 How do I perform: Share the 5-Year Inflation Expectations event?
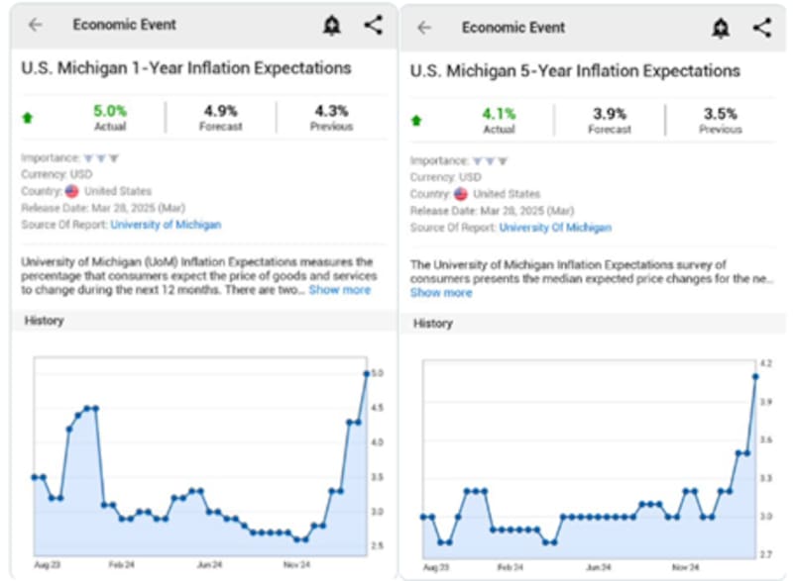[x=761, y=28]
